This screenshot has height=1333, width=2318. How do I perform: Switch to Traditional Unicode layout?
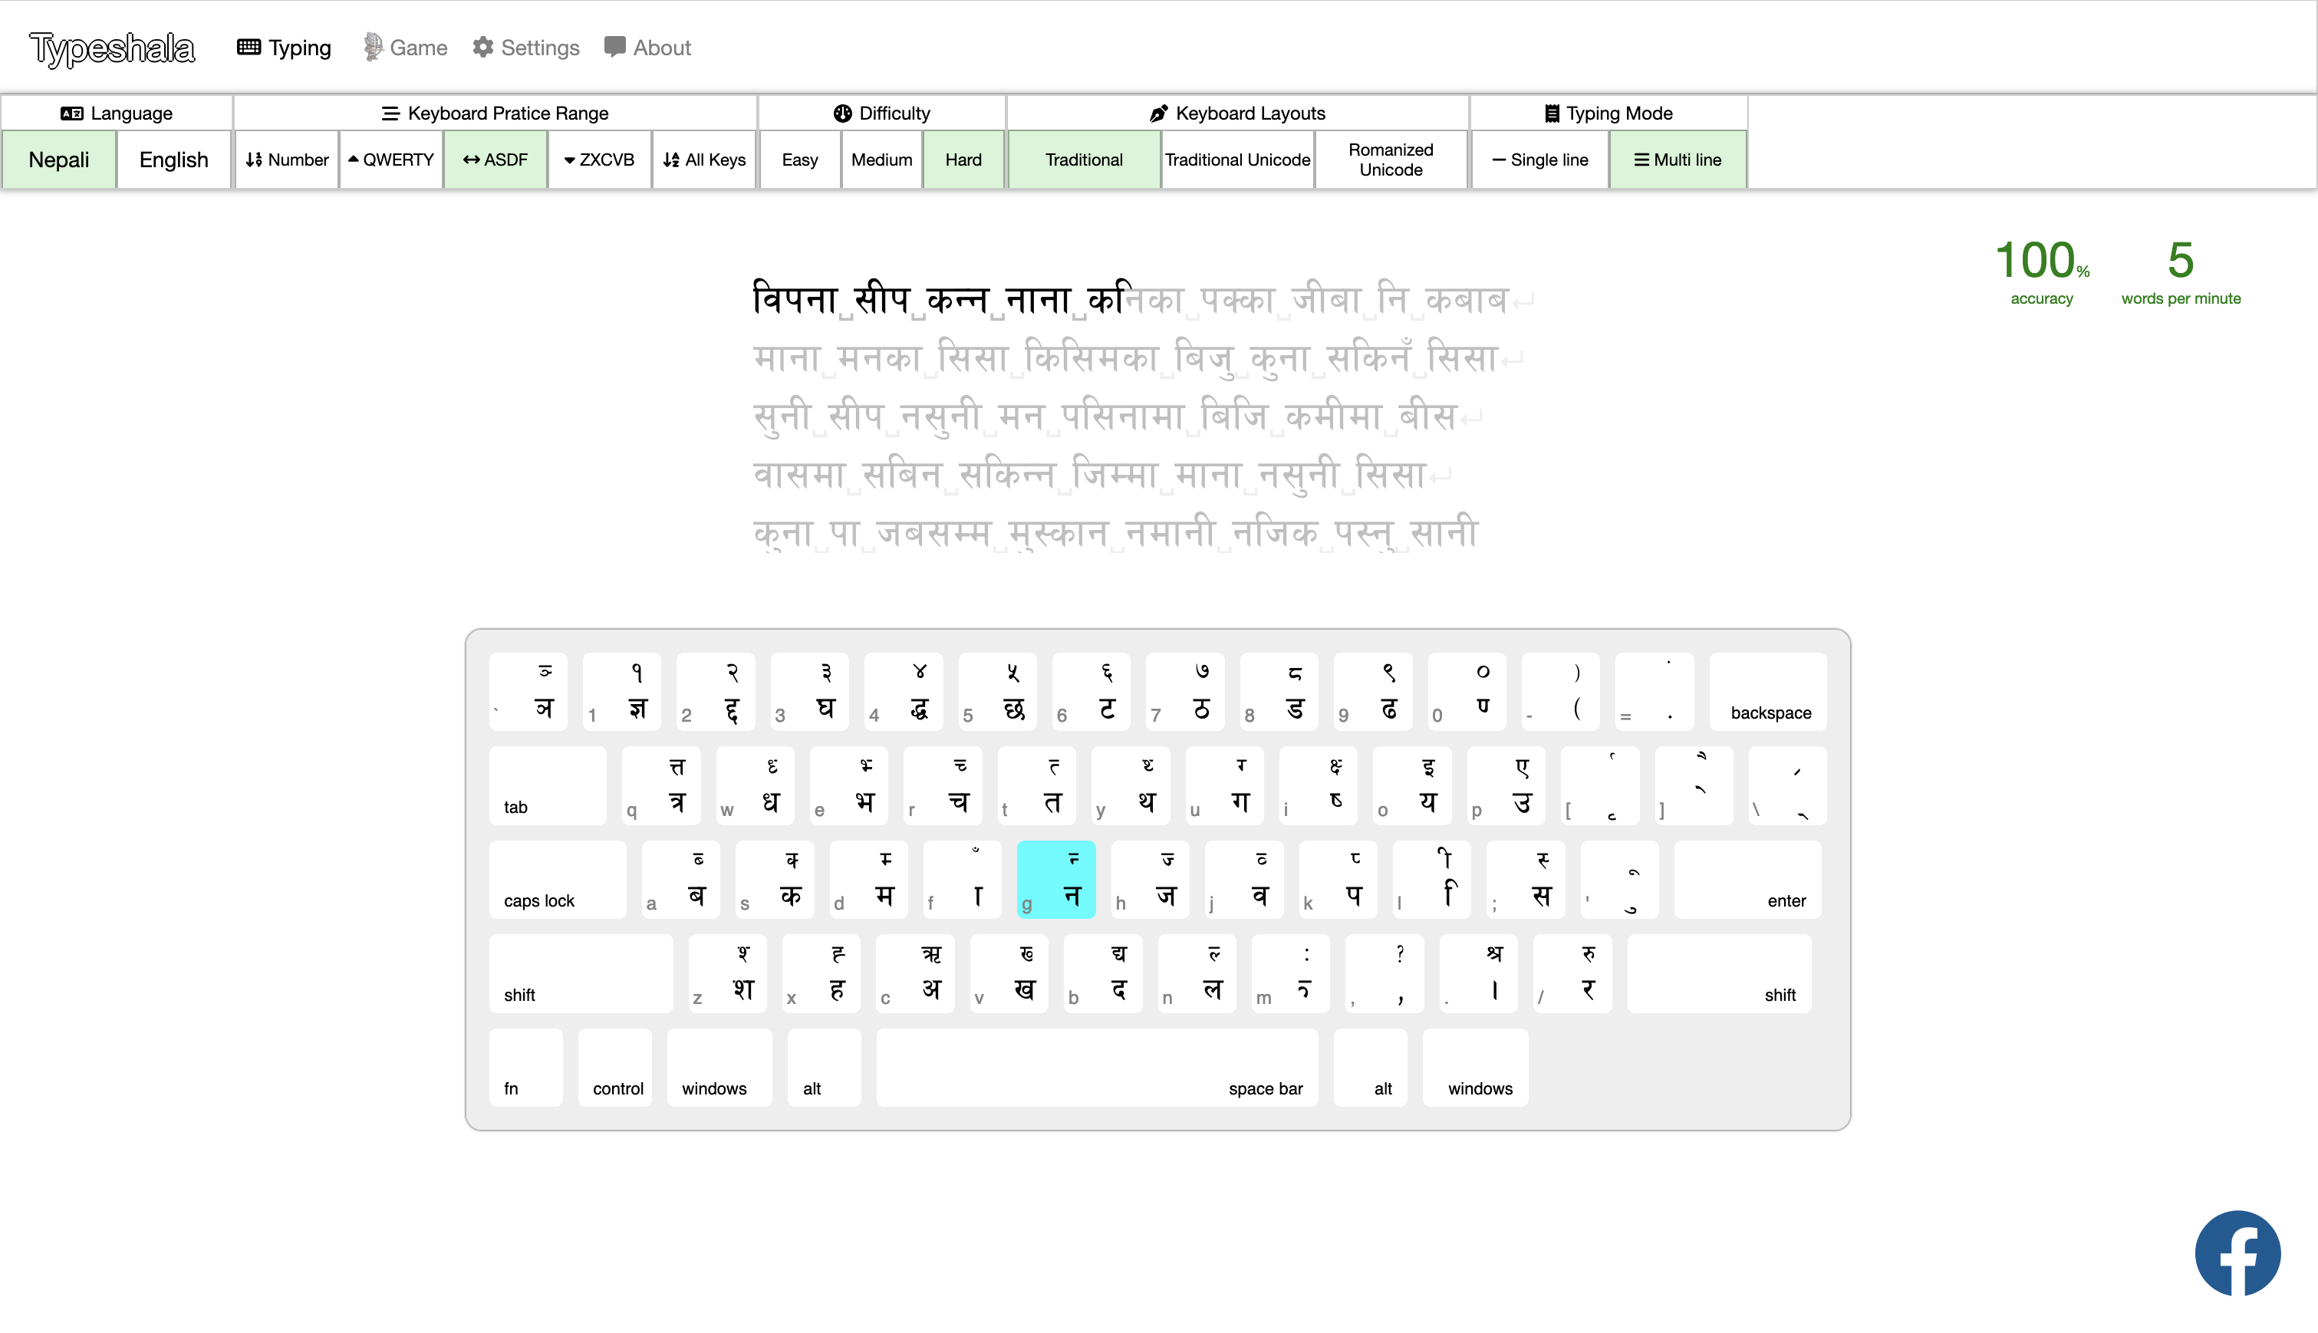[1236, 160]
